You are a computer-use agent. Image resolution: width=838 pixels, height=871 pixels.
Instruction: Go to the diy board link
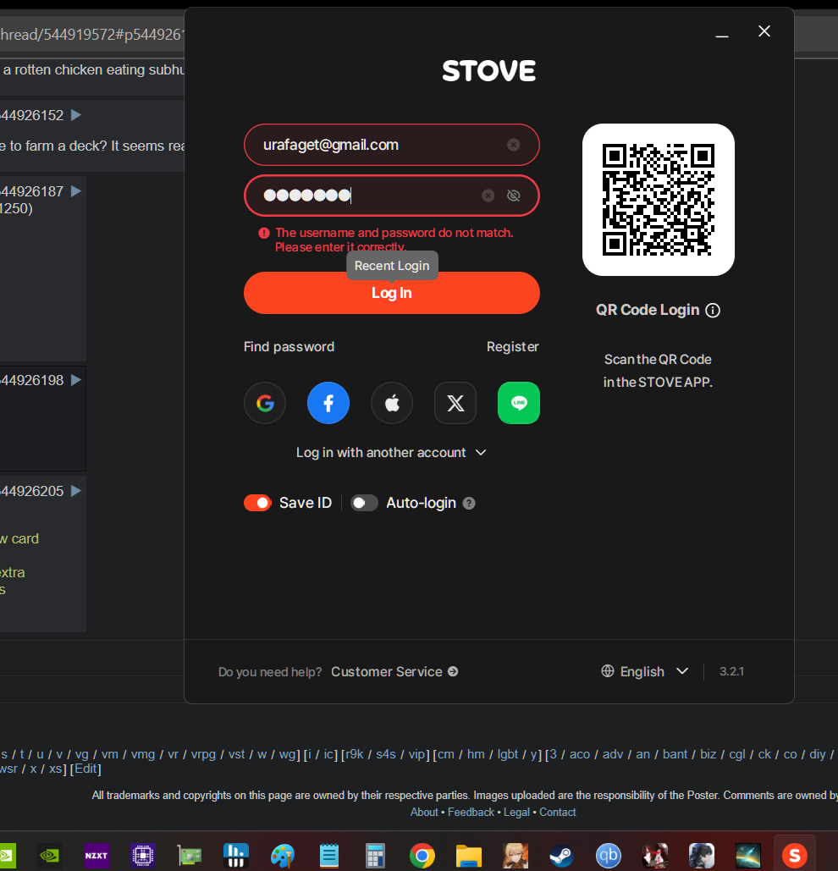[818, 754]
